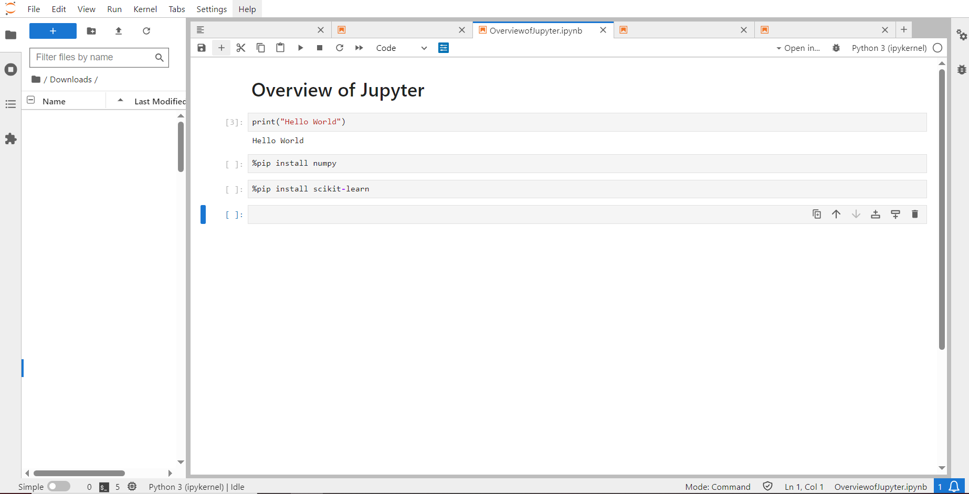Click the Save notebook icon

pyautogui.click(x=202, y=48)
